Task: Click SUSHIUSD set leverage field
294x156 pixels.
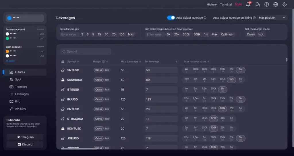Action: click(x=161, y=80)
